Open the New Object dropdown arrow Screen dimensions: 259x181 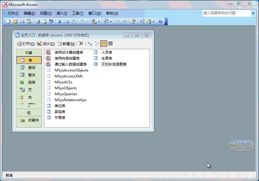[x=154, y=21]
